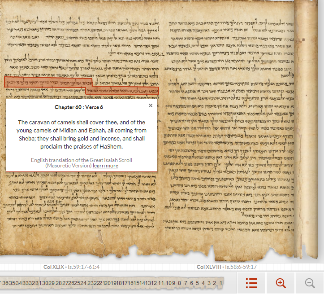This screenshot has width=324, height=294.
Task: Jump to column 2 in scroll navigator
Action: click(215, 283)
